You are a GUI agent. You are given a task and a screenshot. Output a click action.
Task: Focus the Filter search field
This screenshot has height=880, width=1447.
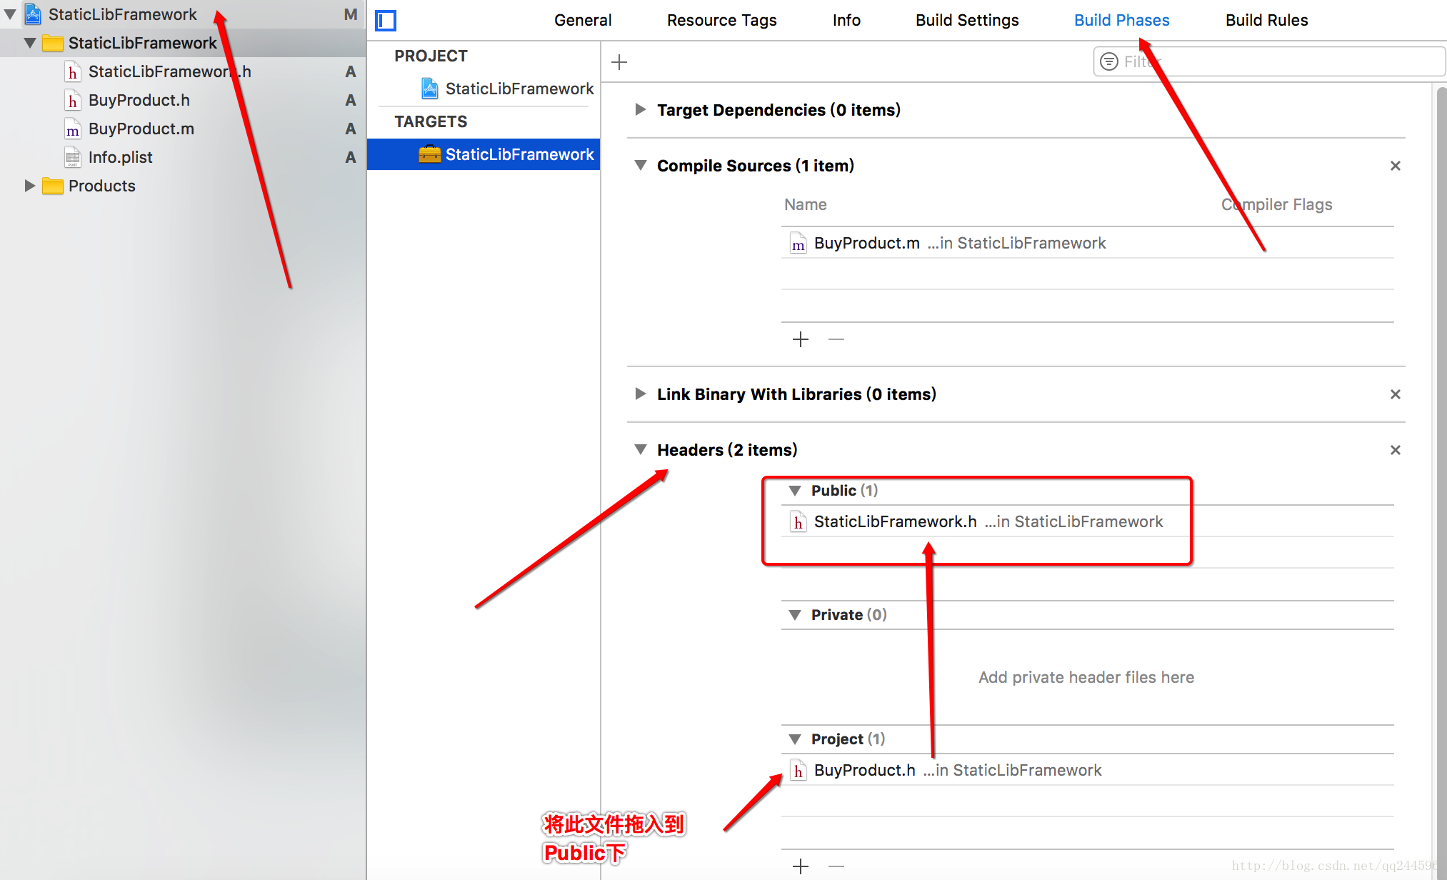click(1269, 61)
